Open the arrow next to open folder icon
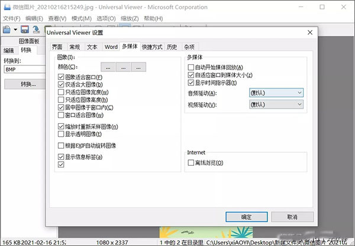The height and width of the screenshot is (246, 355). pos(15,29)
